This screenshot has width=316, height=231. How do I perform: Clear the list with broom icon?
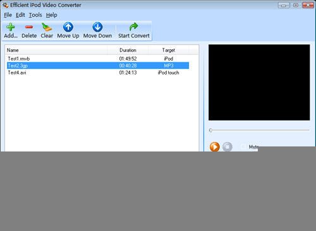tap(47, 27)
